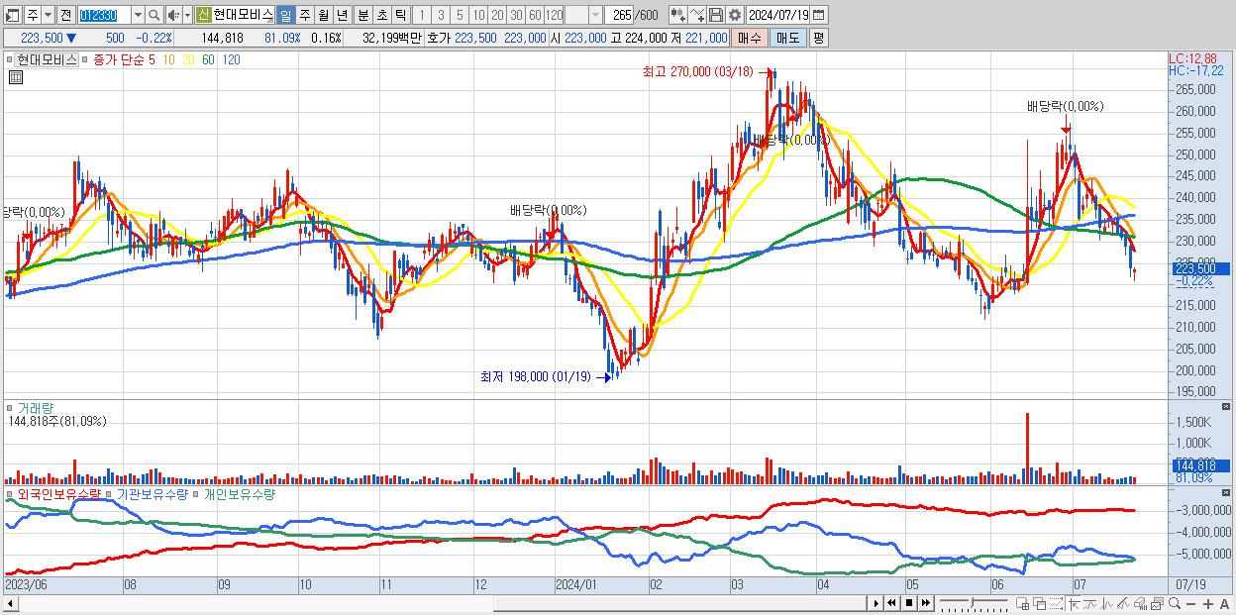Viewport: 1236px width, 615px height.
Task: Click the multi-chart window icon at bottom
Action: click(1157, 603)
